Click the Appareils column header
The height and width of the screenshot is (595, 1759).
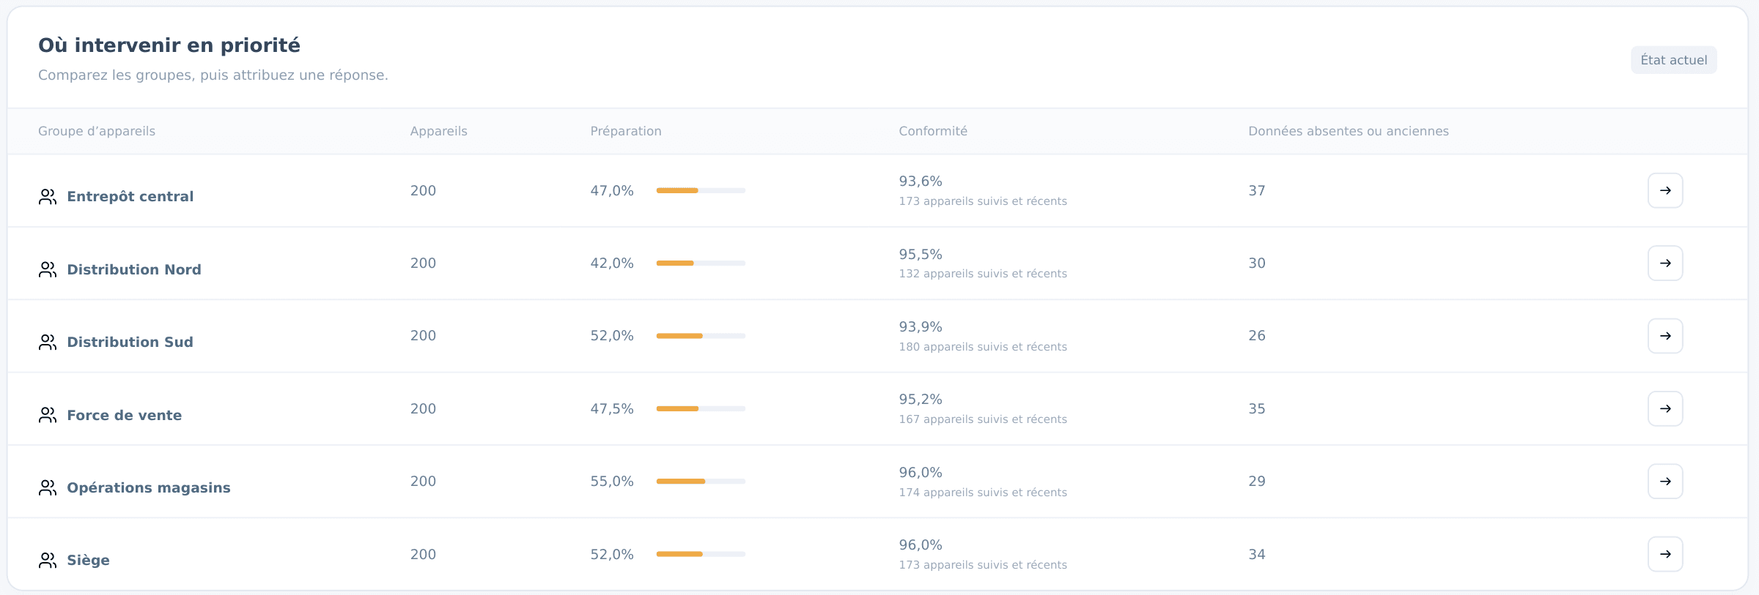coord(439,131)
